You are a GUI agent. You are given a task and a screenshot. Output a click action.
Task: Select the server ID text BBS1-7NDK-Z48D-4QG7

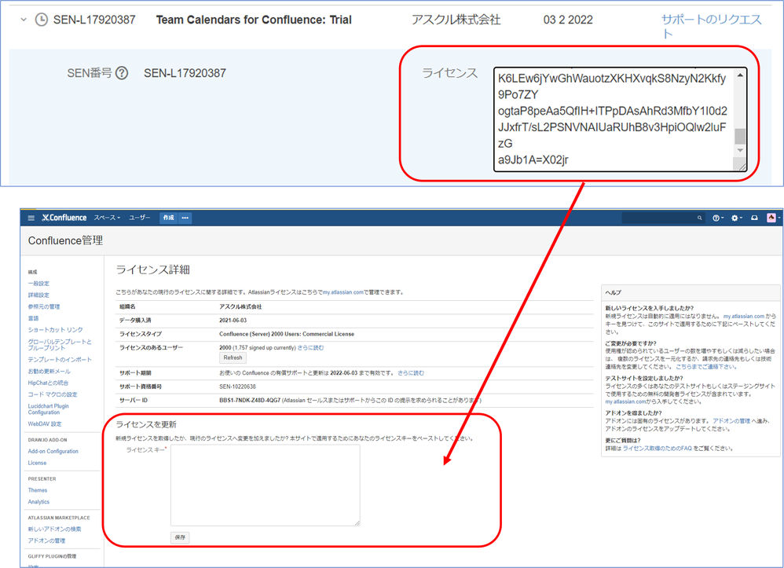coord(250,401)
